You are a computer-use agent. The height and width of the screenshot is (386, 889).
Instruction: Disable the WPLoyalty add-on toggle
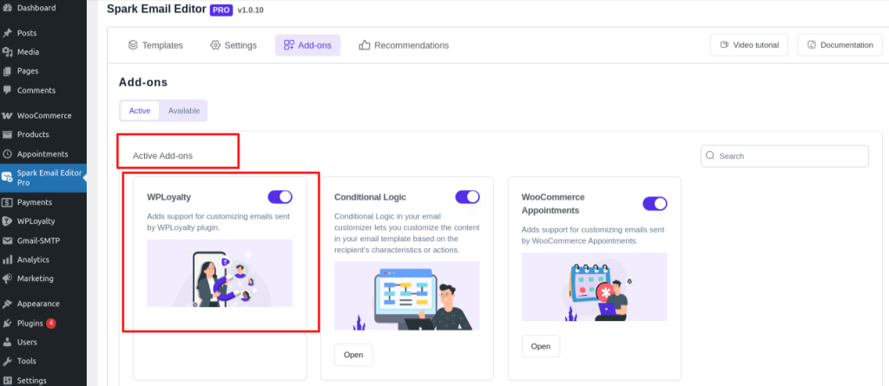pyautogui.click(x=280, y=197)
